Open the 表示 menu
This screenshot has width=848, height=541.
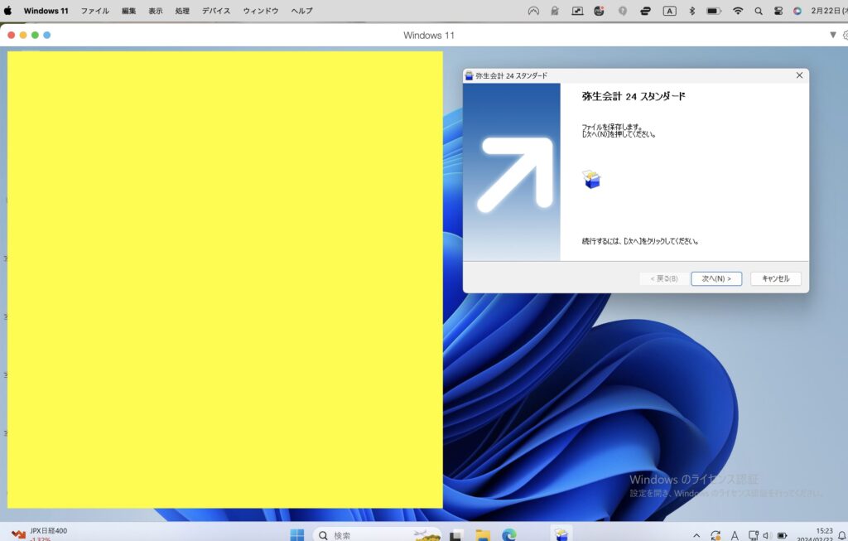coord(156,10)
